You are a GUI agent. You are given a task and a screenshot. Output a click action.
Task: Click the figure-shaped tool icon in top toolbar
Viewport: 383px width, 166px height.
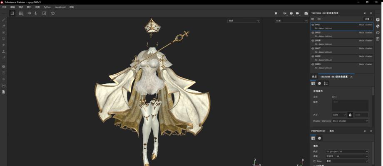(x=36, y=13)
